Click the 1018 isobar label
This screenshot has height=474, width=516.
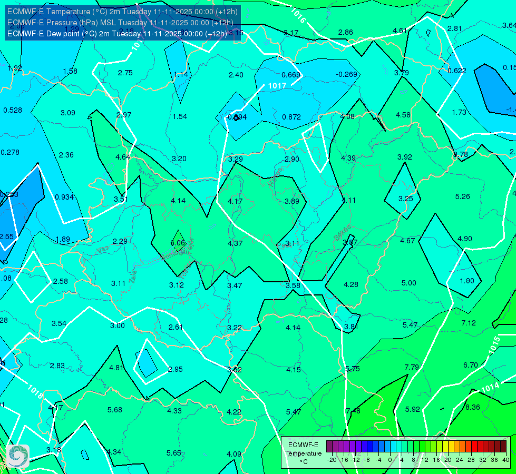click(x=35, y=392)
